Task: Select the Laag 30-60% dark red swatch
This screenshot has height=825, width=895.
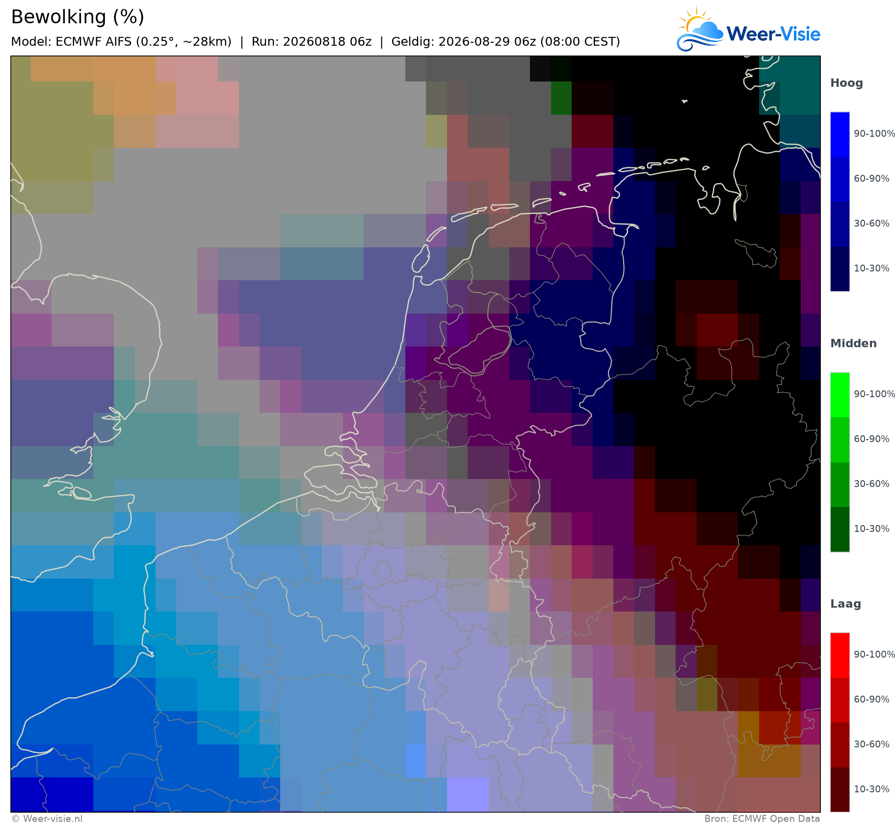Action: [x=840, y=745]
